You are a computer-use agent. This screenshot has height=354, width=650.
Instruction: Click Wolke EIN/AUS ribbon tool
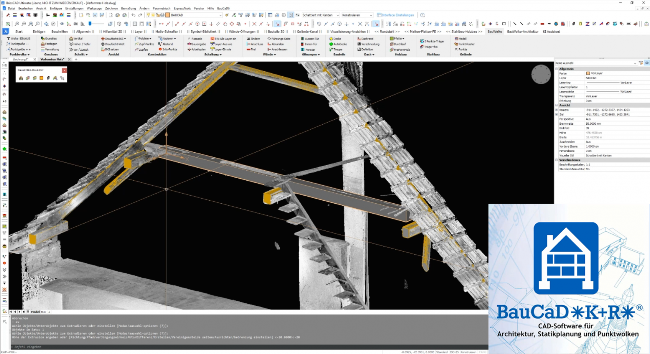(x=19, y=39)
